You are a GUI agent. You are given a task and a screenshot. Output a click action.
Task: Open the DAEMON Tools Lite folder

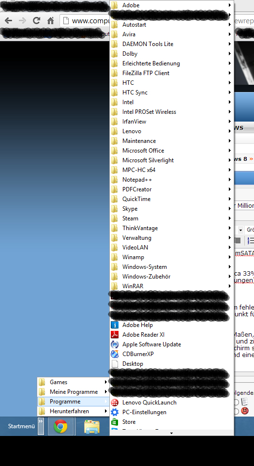[172, 44]
